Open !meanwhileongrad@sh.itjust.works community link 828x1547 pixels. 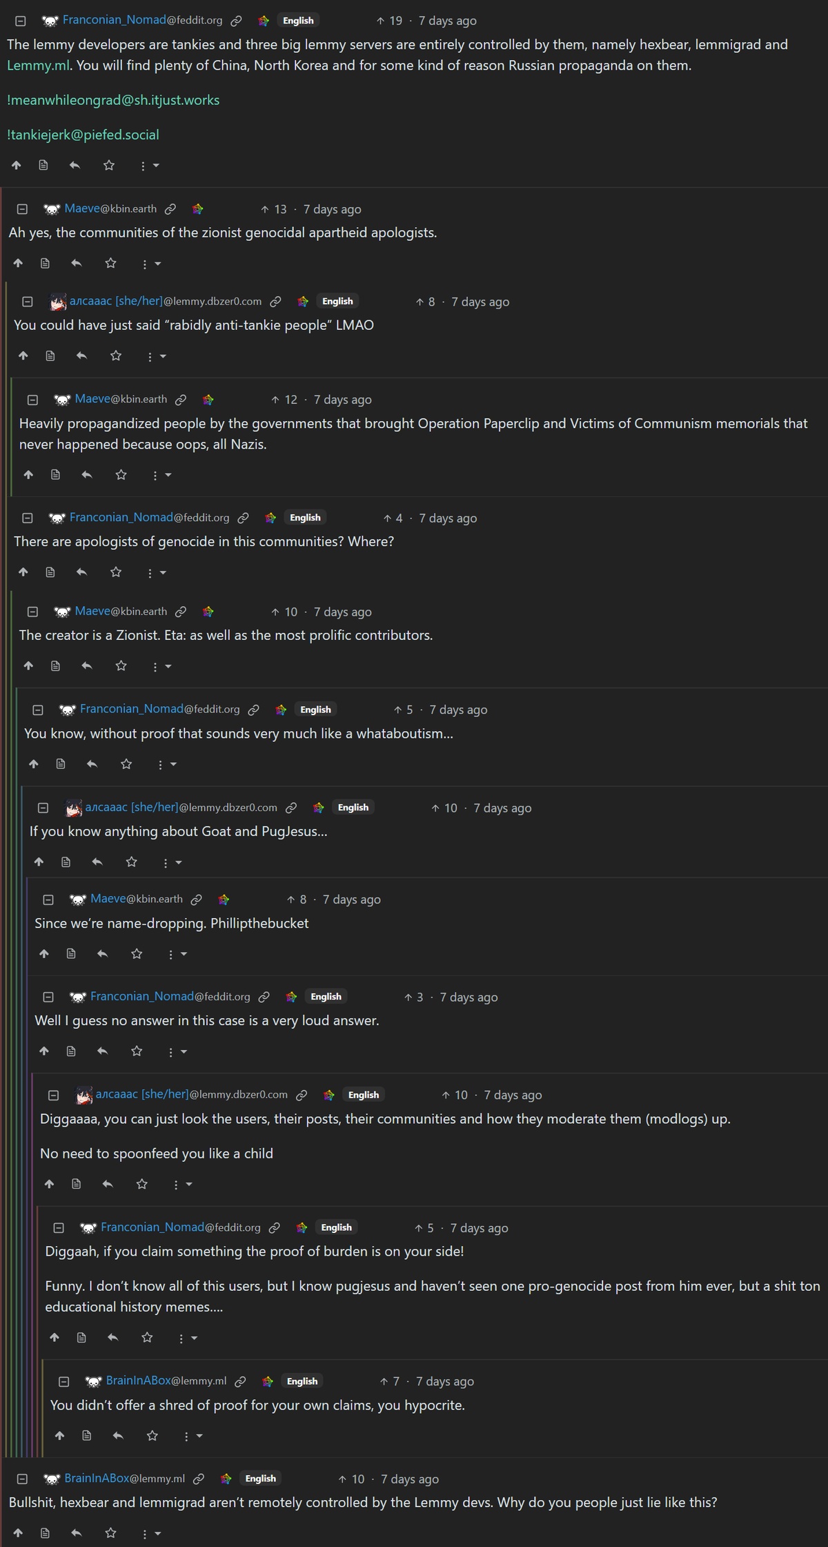[113, 100]
